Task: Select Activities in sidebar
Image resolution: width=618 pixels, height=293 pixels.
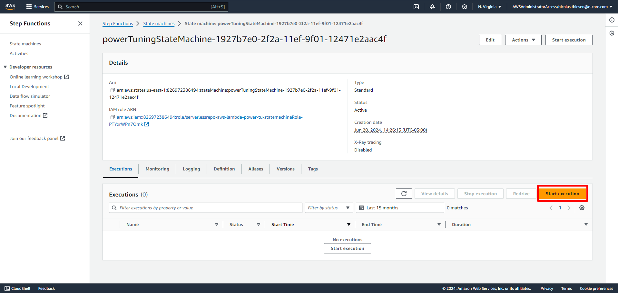Action: click(19, 53)
